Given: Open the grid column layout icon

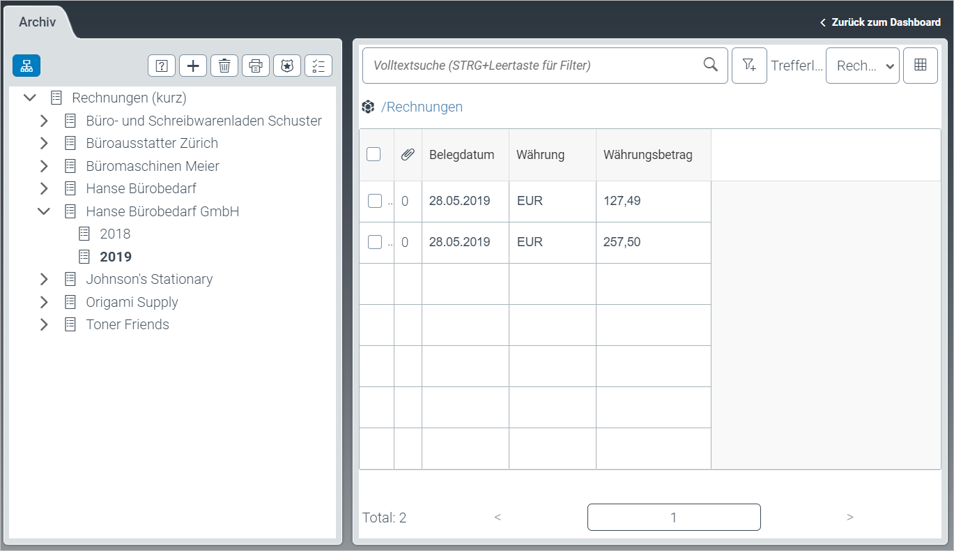Looking at the screenshot, I should click(920, 66).
